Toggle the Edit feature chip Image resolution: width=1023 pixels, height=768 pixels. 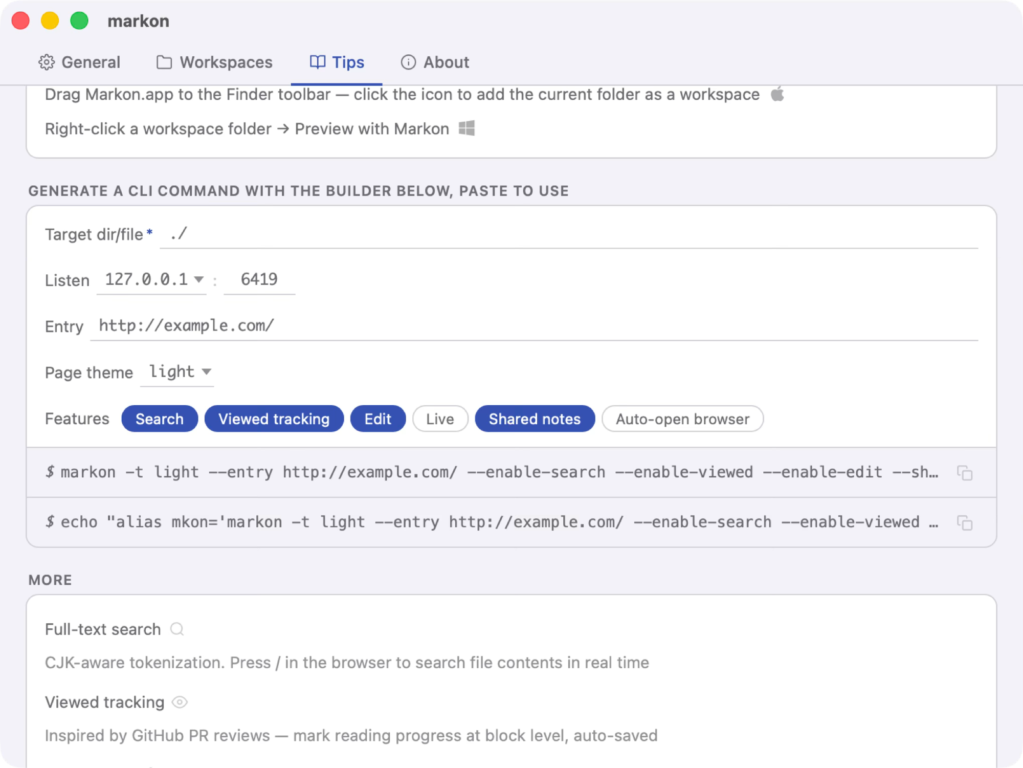[x=378, y=419]
